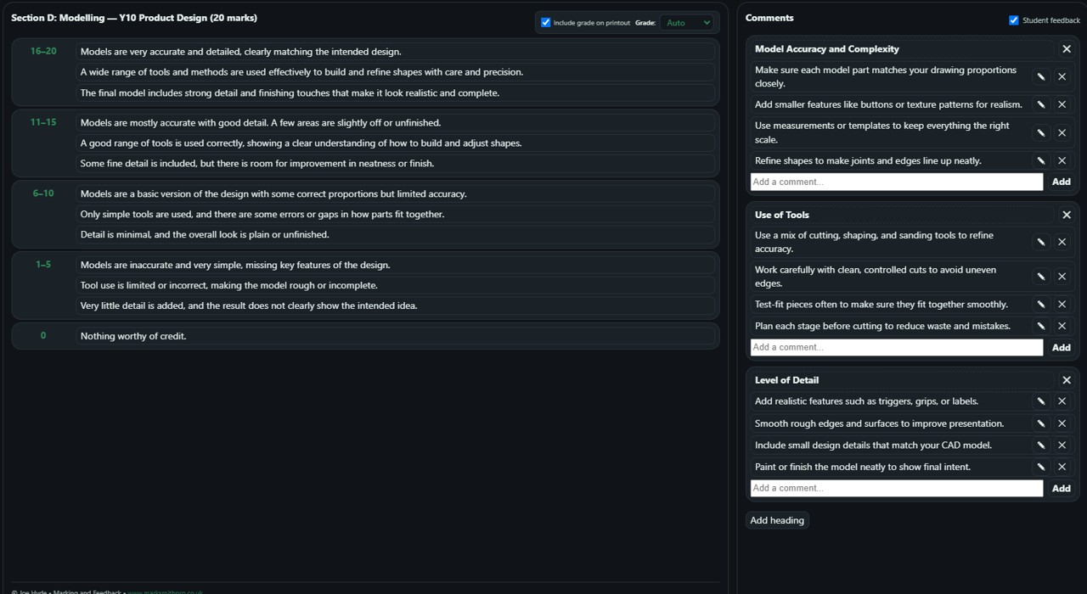Select the 6–10 mark band
Screen dimensions: 1087x594
[43, 193]
